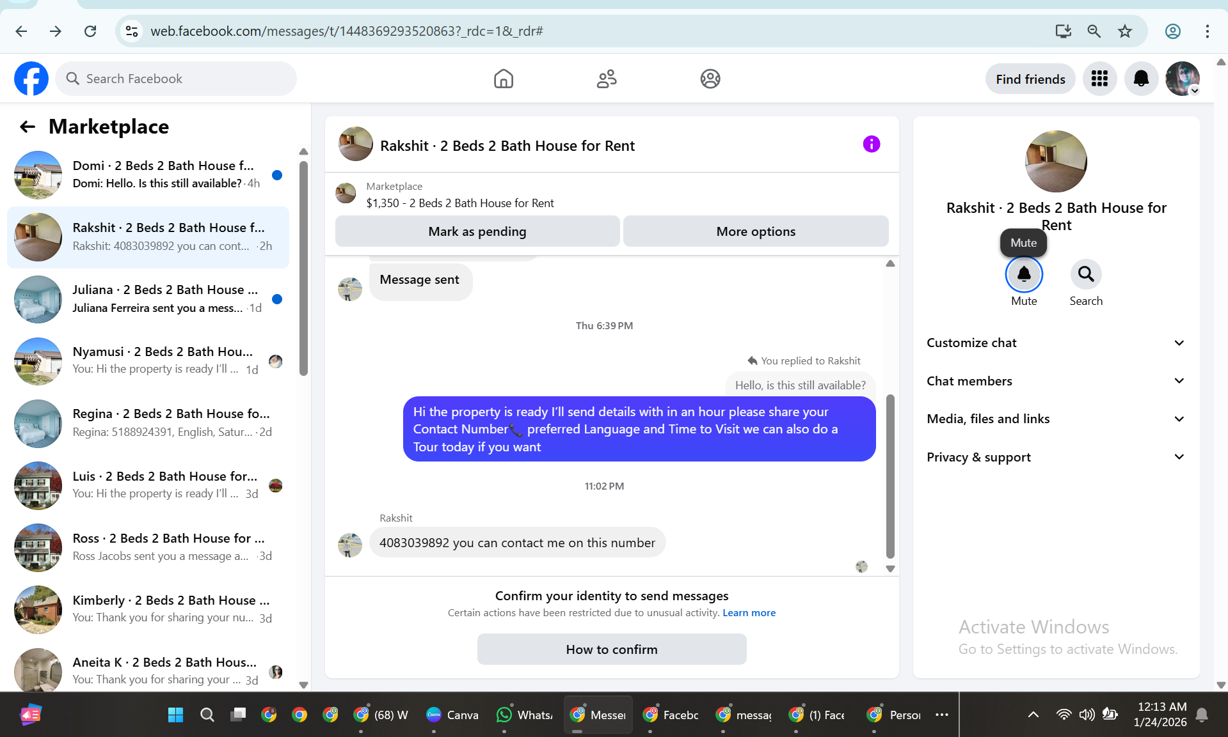Open Ross conversation

[x=148, y=548]
